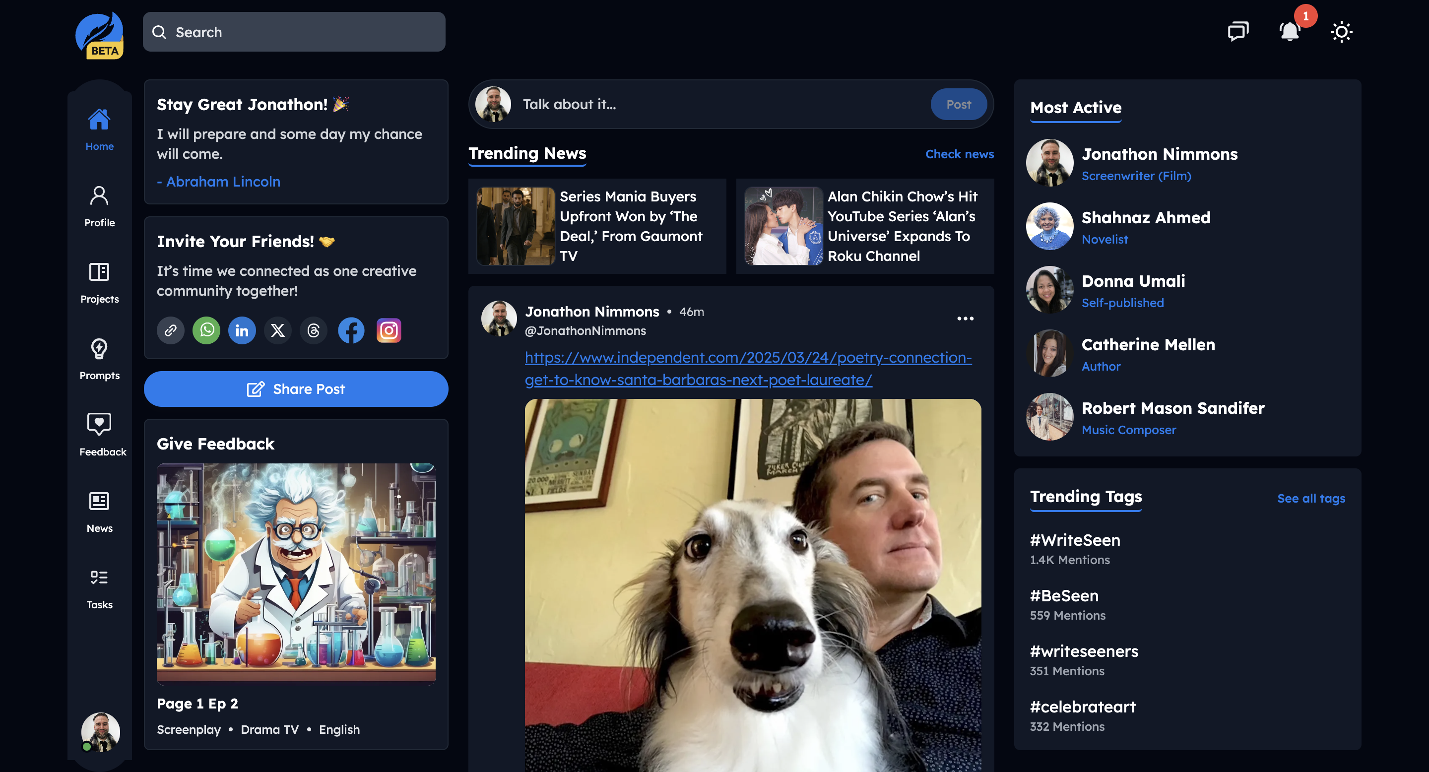Viewport: 1429px width, 772px height.
Task: Open Catherine Mellen profile
Action: pos(1148,344)
